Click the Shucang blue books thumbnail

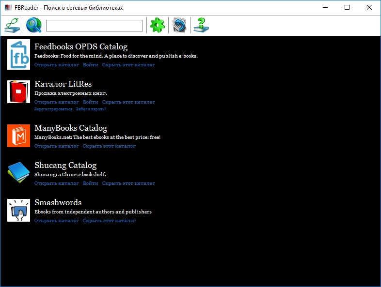click(19, 172)
